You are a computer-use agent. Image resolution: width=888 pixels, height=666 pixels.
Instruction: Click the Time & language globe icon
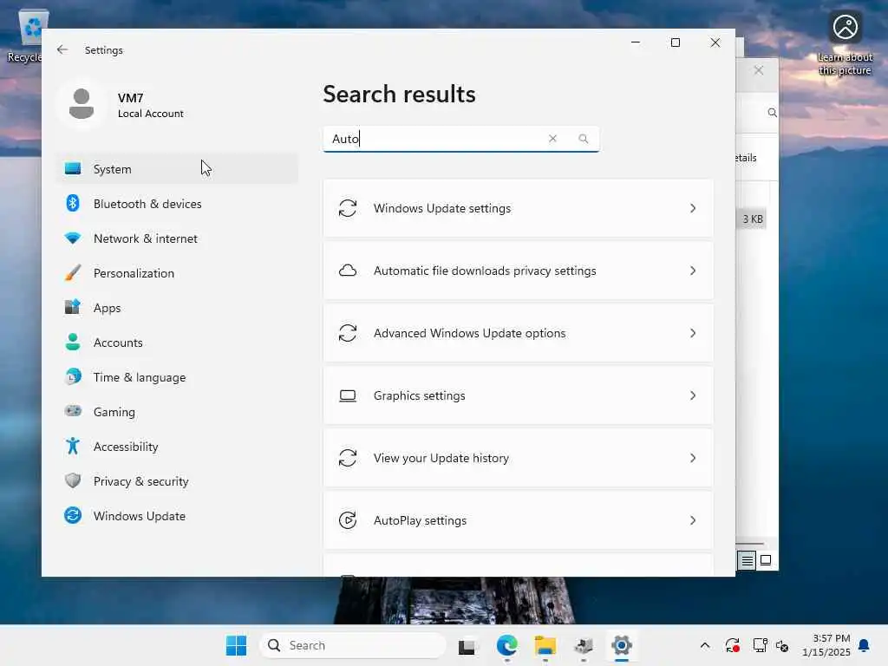pos(73,376)
